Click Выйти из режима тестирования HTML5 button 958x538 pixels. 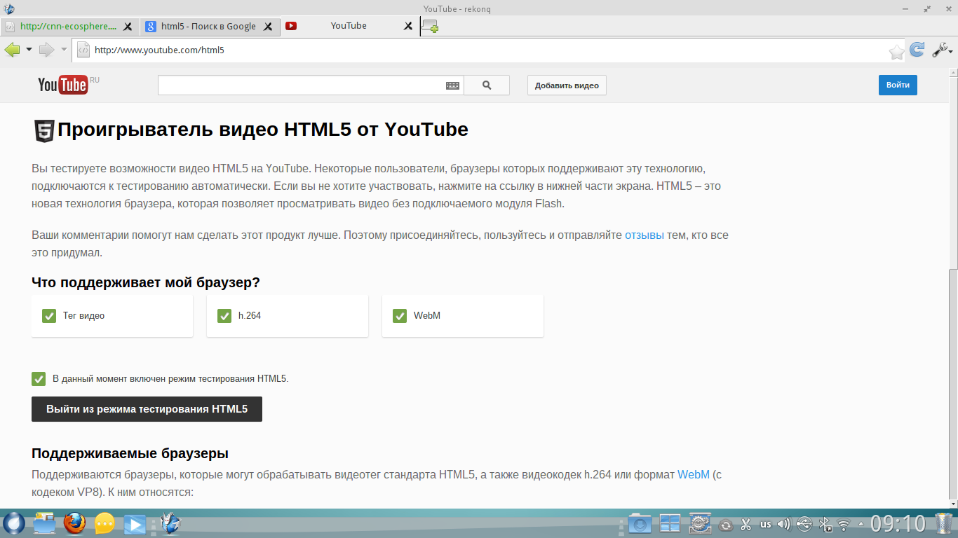tap(147, 409)
